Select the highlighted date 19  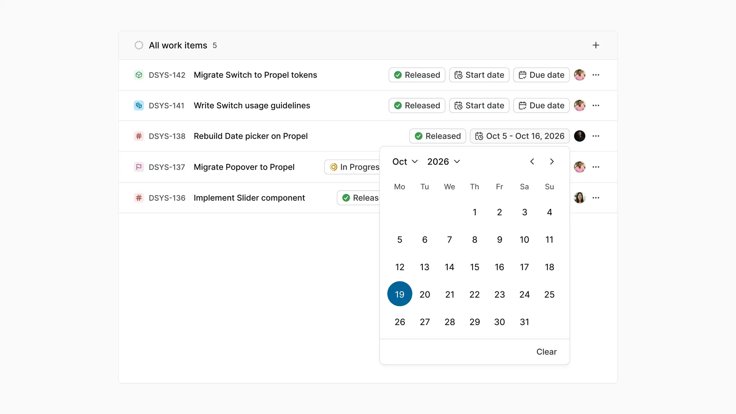400,294
